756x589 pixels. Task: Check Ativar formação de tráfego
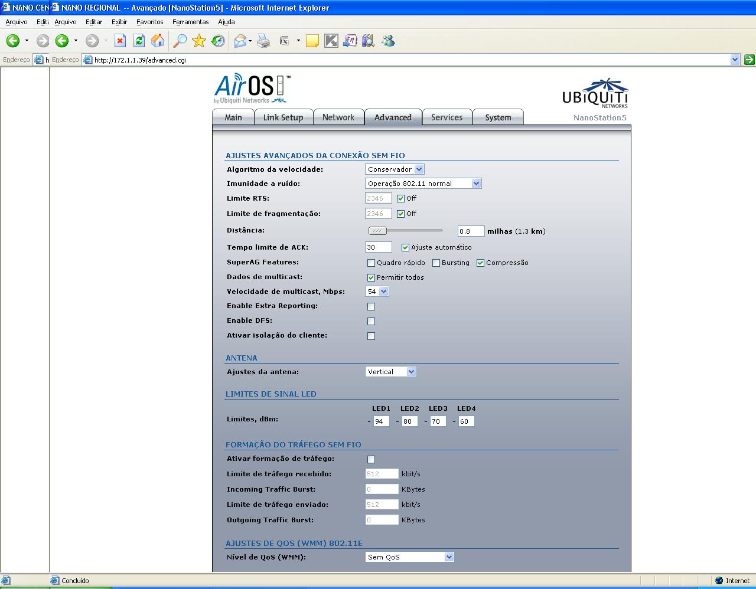click(x=371, y=460)
